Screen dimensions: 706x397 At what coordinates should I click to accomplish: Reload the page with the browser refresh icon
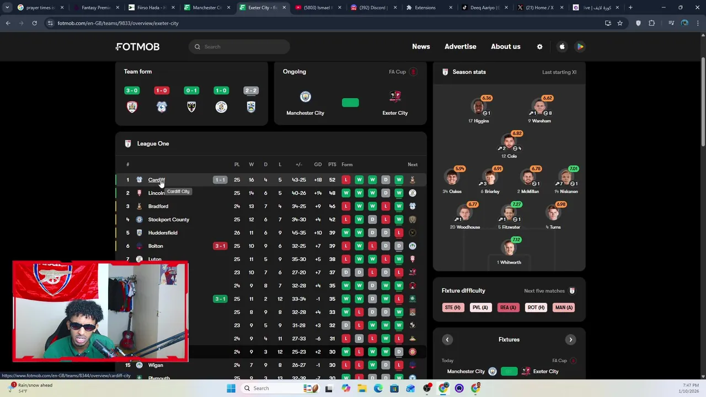coord(34,23)
